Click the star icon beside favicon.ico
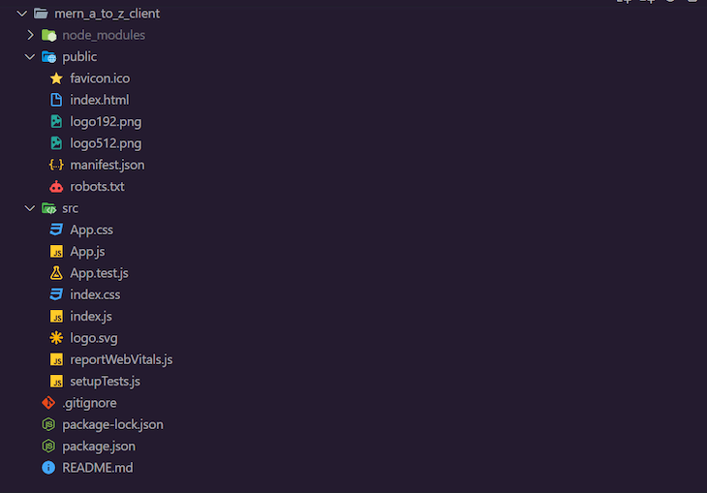This screenshot has width=707, height=493. 56,78
